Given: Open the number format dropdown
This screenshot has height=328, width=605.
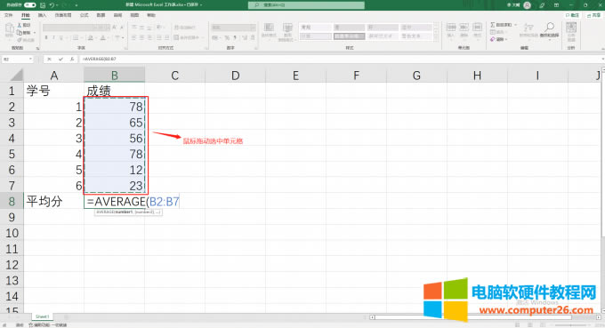Looking at the screenshot, I should [253, 28].
